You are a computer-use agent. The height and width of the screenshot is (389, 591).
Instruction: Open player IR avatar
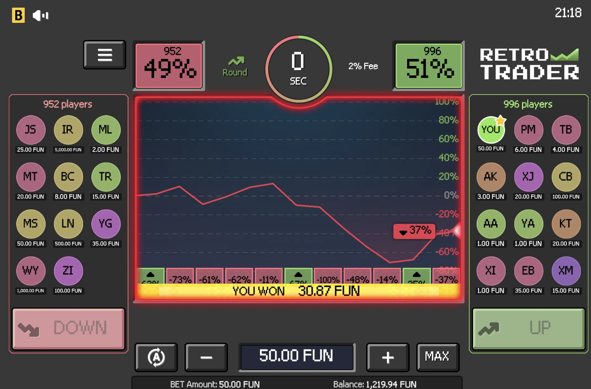tap(68, 130)
